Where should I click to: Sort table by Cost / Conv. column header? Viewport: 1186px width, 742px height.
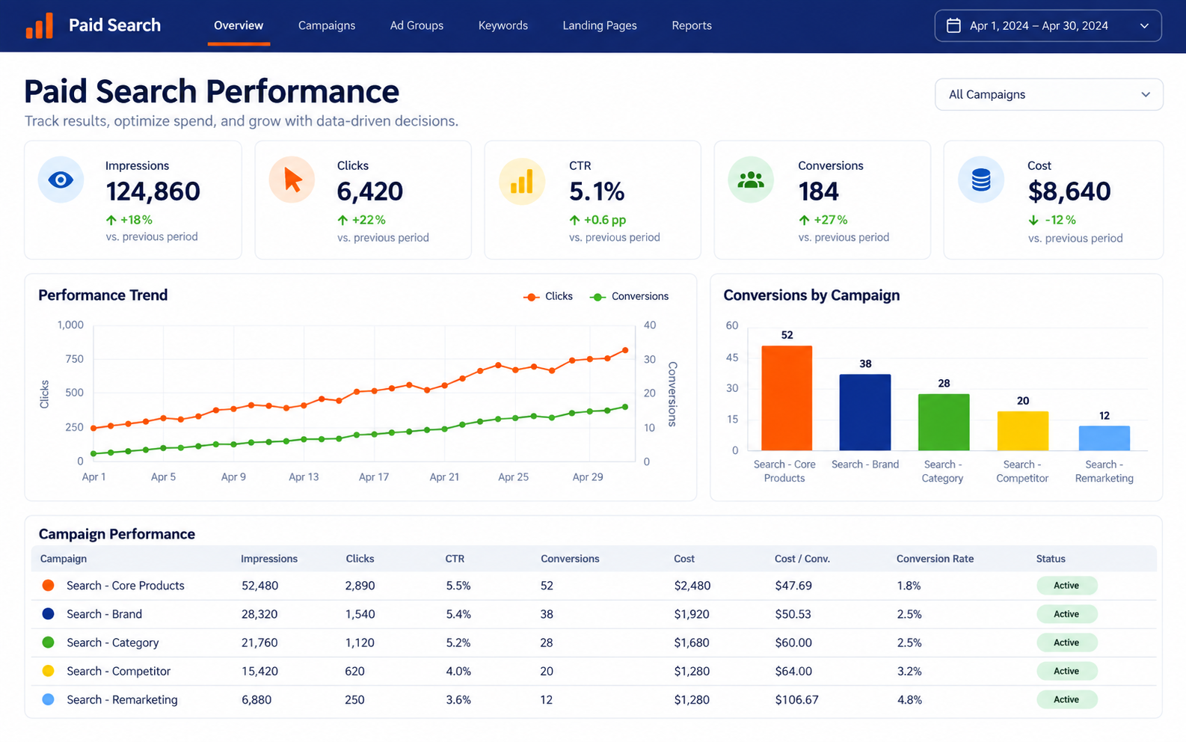coord(802,559)
